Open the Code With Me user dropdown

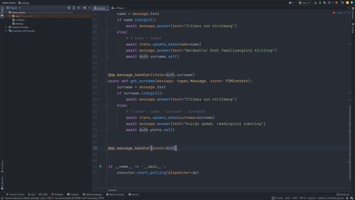click(291, 3)
